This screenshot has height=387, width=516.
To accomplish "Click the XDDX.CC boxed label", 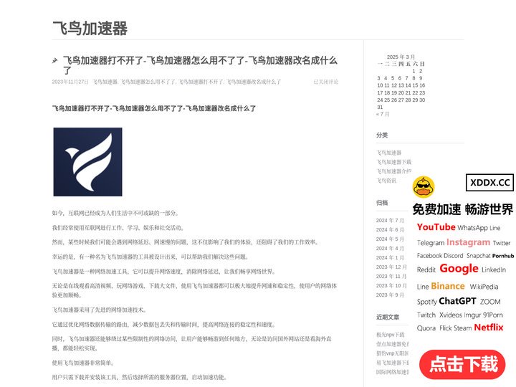I will click(x=489, y=183).
